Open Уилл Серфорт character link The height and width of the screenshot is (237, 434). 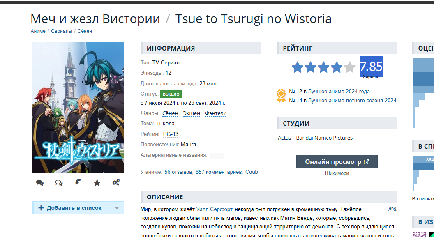click(x=214, y=209)
